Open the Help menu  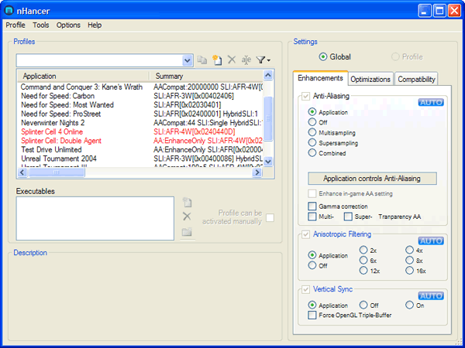[x=95, y=26]
